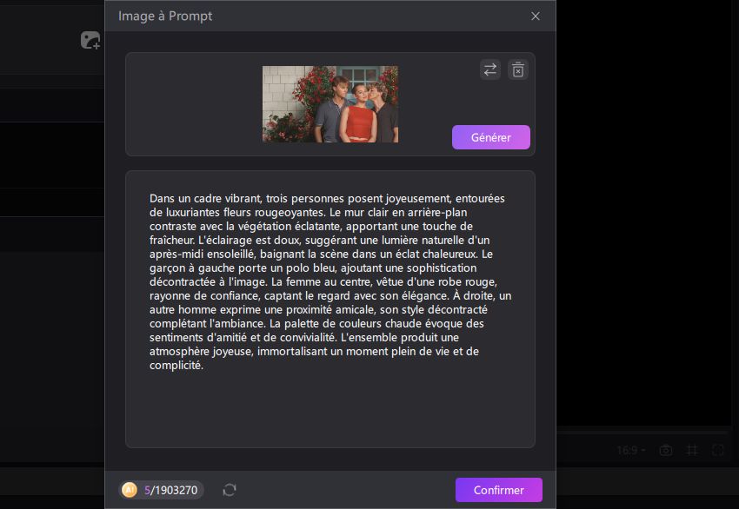Image resolution: width=739 pixels, height=509 pixels.
Task: Enter fullscreen via the expand icon
Action: click(716, 450)
